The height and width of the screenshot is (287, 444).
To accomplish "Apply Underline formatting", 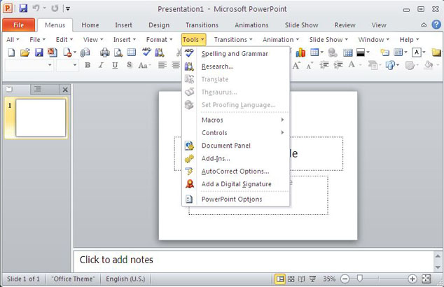I will pyautogui.click(x=115, y=65).
